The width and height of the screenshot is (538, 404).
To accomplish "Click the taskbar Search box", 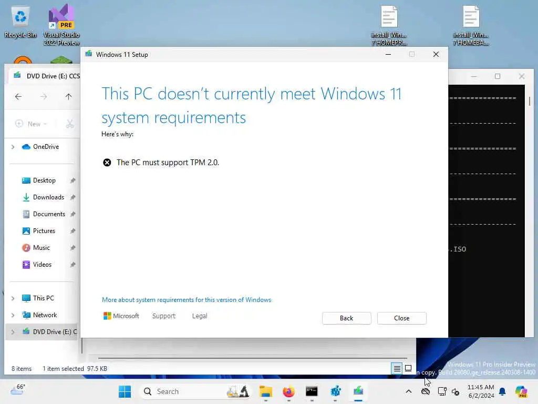I will point(195,391).
